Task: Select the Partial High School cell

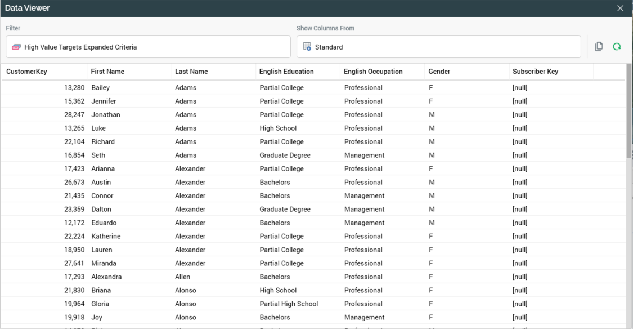Action: pyautogui.click(x=289, y=304)
